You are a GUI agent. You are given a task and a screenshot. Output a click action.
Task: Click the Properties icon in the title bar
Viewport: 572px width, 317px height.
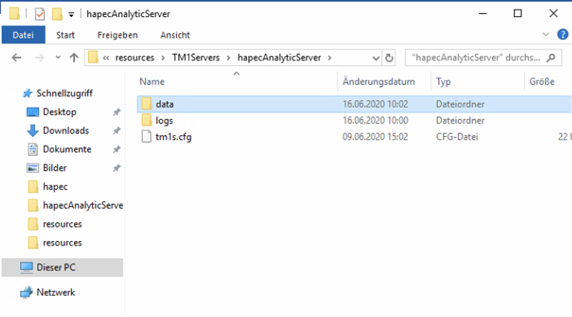point(40,14)
